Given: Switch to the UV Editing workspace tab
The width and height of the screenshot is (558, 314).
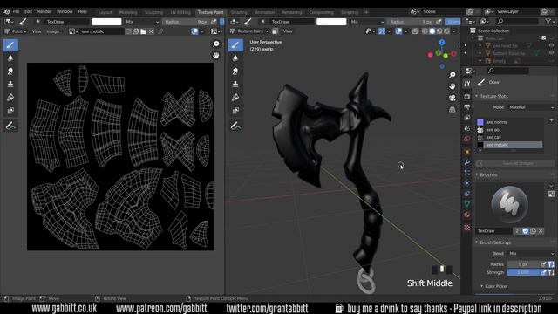Looking at the screenshot, I should [180, 12].
